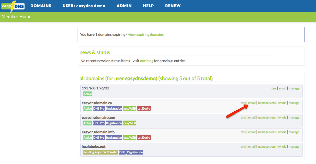Open dns for 192.168.1.96/32
This screenshot has width=316, height=164.
274,88
